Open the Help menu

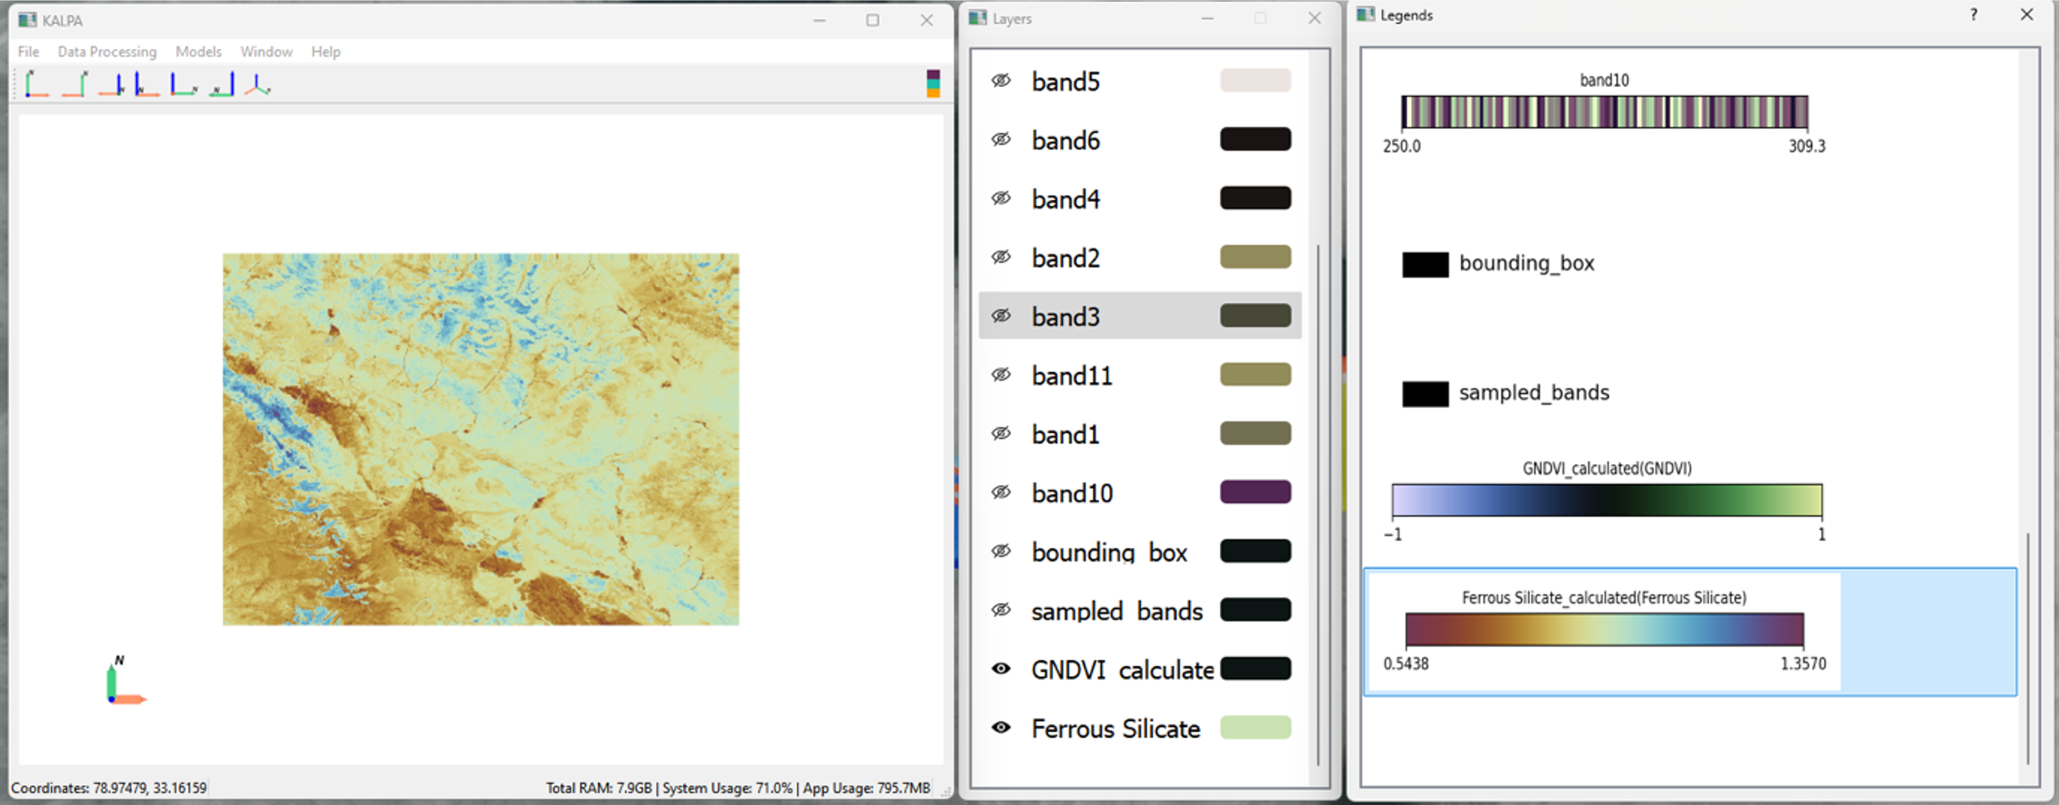pyautogui.click(x=325, y=52)
